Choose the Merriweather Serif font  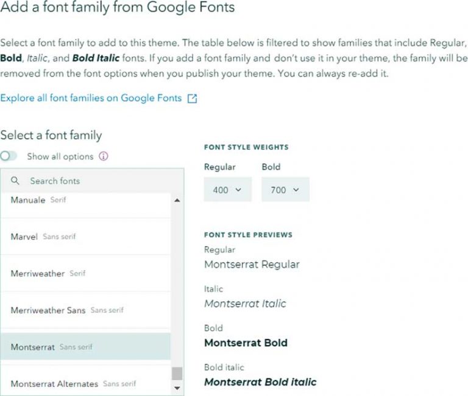85,273
